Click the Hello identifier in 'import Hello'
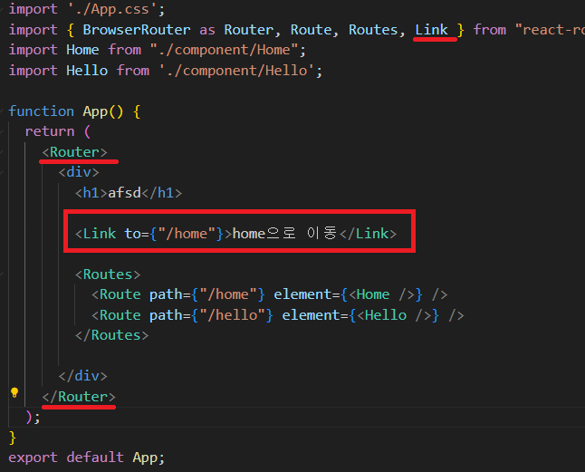Screen dimensions: 585x472 (87, 71)
